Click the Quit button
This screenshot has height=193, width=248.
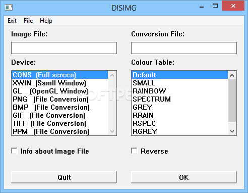64,177
